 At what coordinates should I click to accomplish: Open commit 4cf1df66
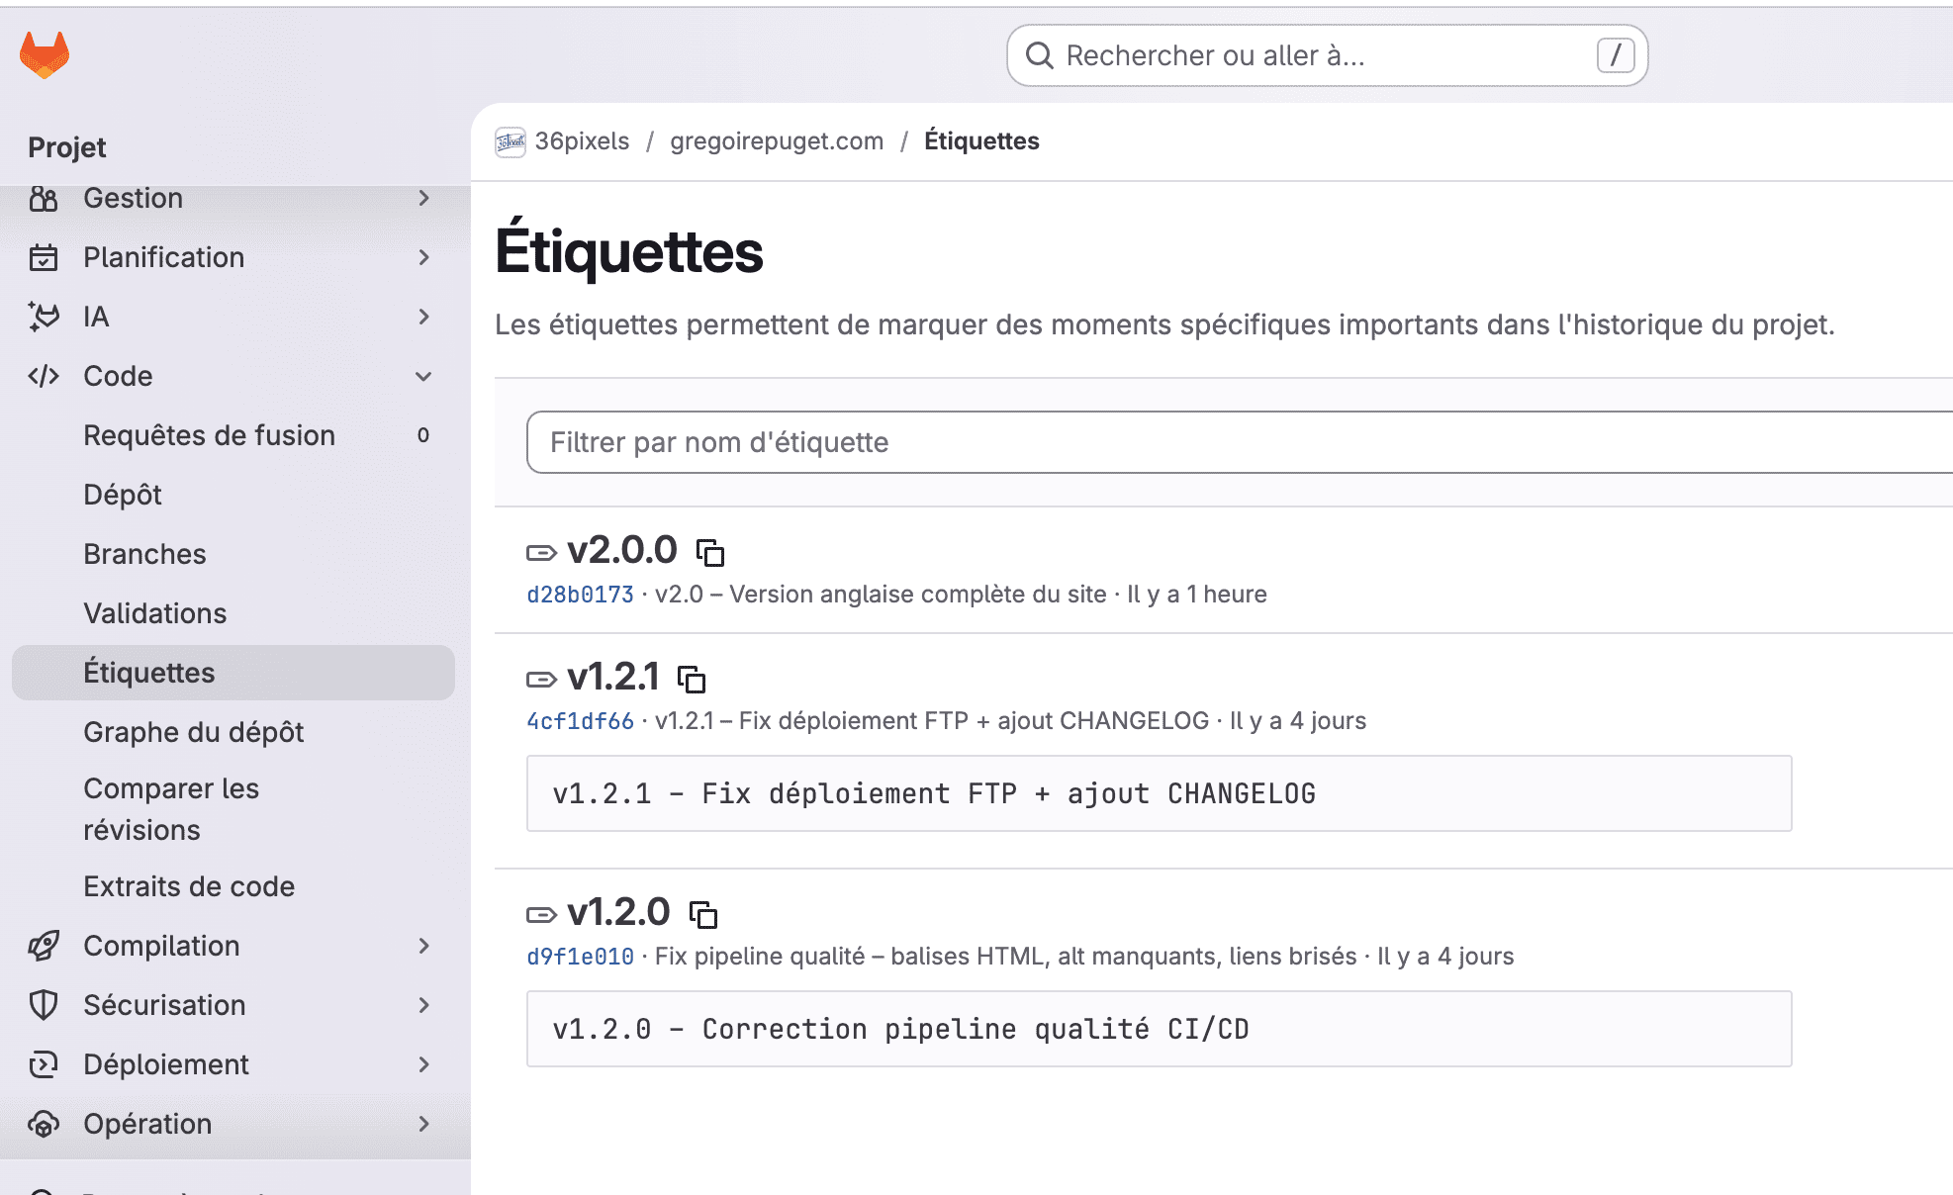(580, 721)
